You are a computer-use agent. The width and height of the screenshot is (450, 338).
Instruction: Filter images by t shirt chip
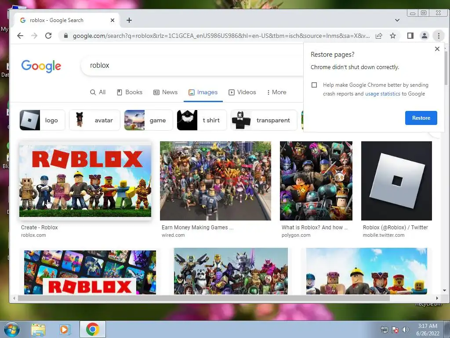click(x=202, y=120)
